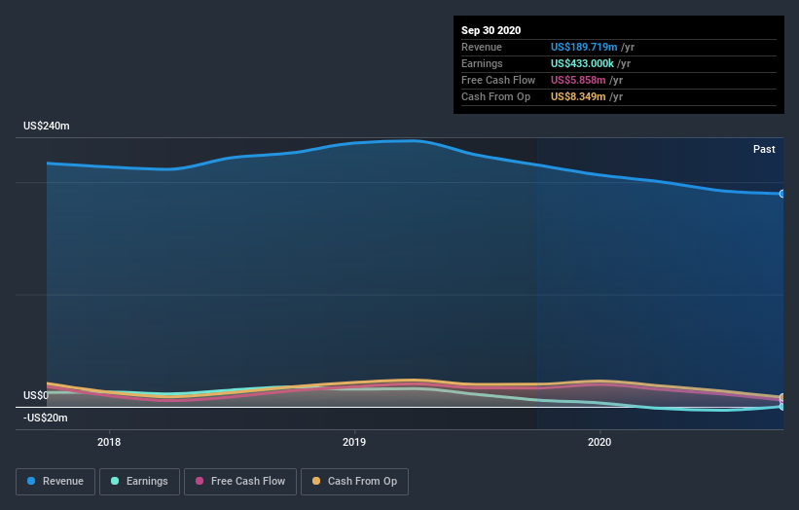
Task: Click the -US$20m y-axis label
Action: coord(46,418)
